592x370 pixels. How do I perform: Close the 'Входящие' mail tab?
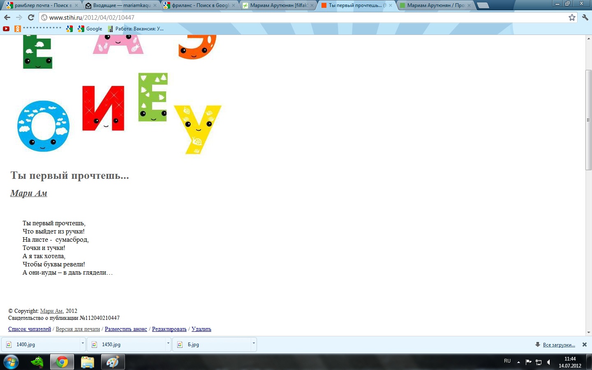pos(155,5)
